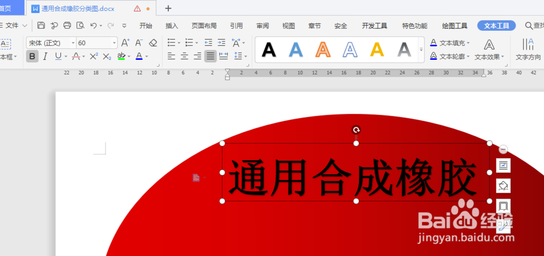Image resolution: width=544 pixels, height=256 pixels.
Task: Open 文本填充 dropdown
Action: coord(468,43)
